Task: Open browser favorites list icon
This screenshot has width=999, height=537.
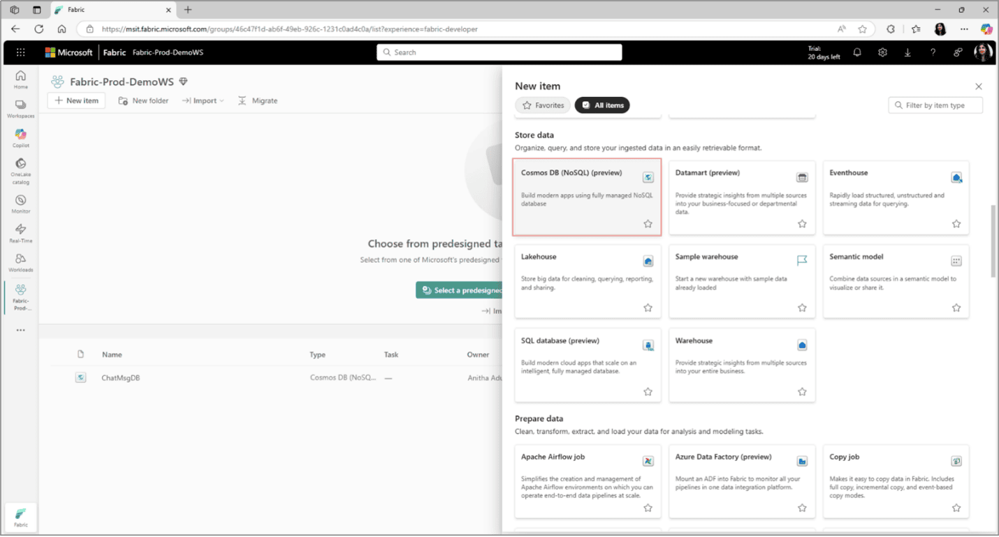Action: pyautogui.click(x=916, y=29)
